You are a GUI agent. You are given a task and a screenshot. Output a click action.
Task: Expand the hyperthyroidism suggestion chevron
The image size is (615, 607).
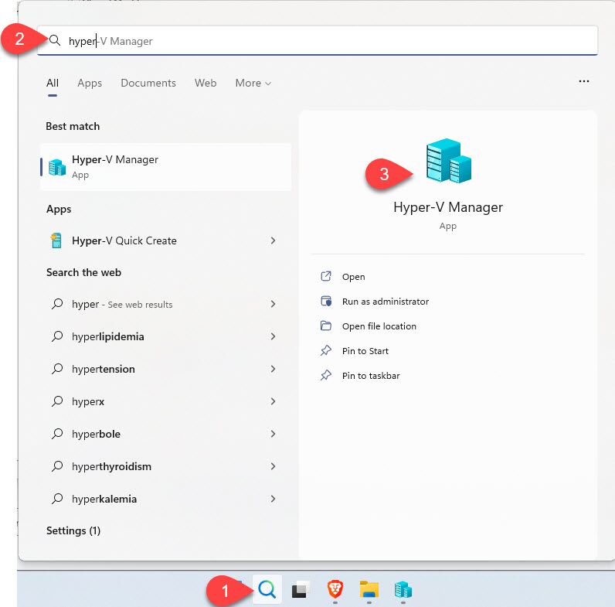273,466
